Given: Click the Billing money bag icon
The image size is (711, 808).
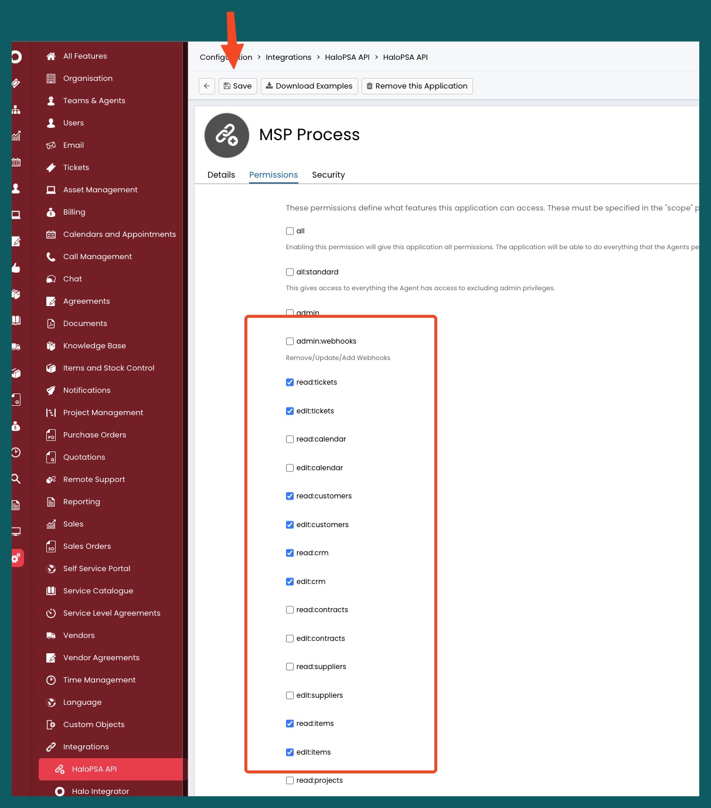Looking at the screenshot, I should pyautogui.click(x=51, y=212).
